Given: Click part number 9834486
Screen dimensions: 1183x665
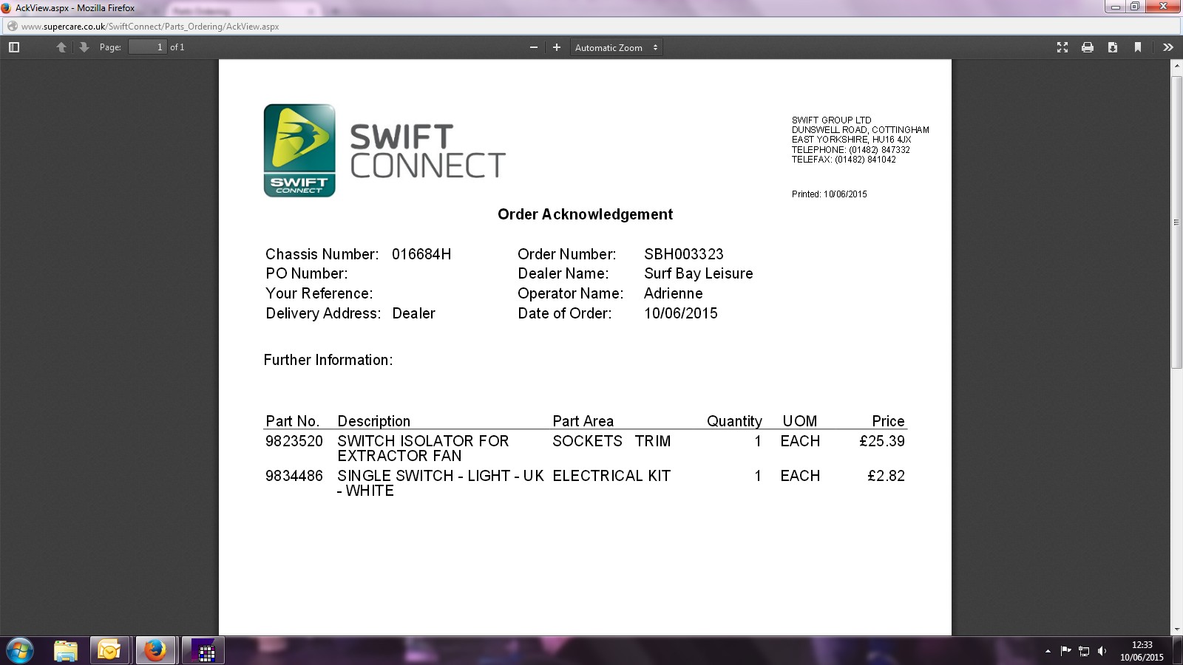Looking at the screenshot, I should 294,476.
